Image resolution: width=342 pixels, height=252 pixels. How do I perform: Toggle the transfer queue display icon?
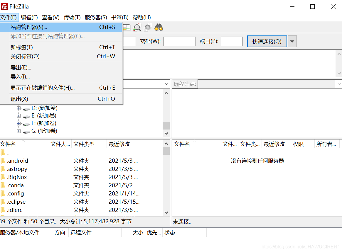[126, 27]
